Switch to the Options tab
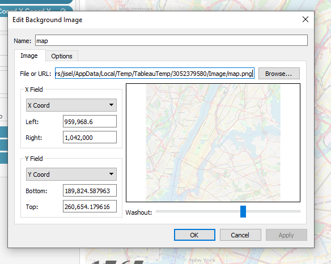The image size is (331, 264). click(x=62, y=56)
